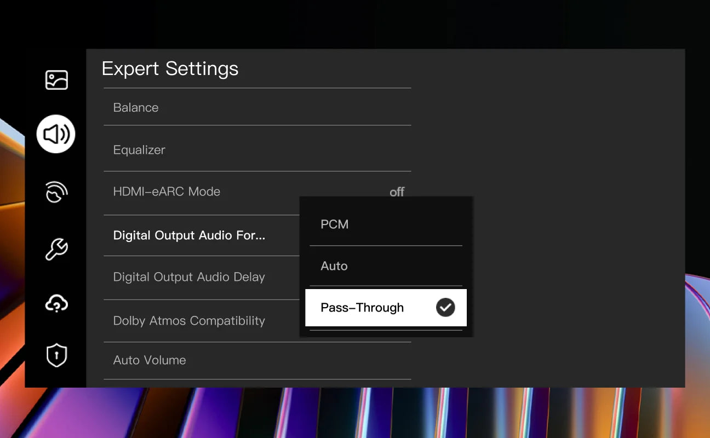
Task: Select the Pass-Through option
Action: [x=362, y=308]
